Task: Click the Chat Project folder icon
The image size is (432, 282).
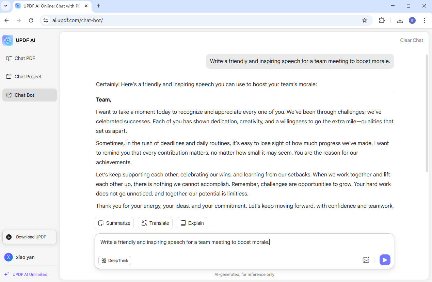Action: pyautogui.click(x=9, y=77)
